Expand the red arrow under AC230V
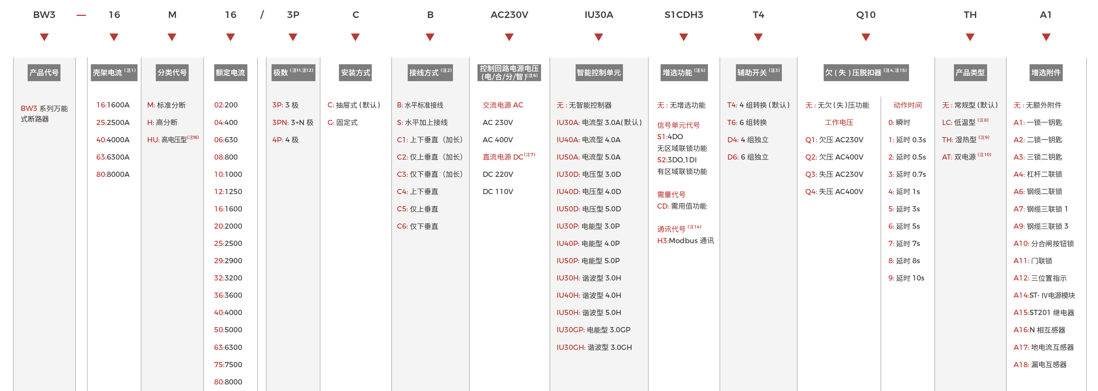Viewport: 1098px width, 391px height. pyautogui.click(x=509, y=36)
